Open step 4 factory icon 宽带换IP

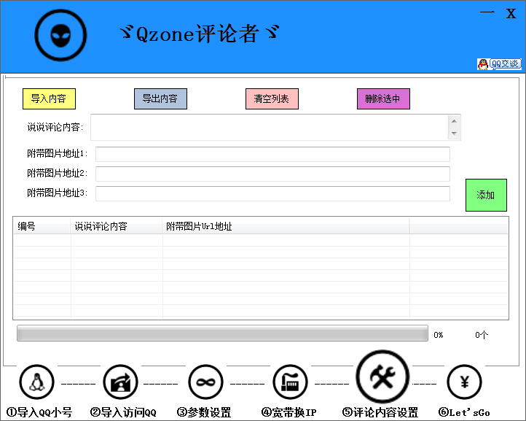click(290, 382)
